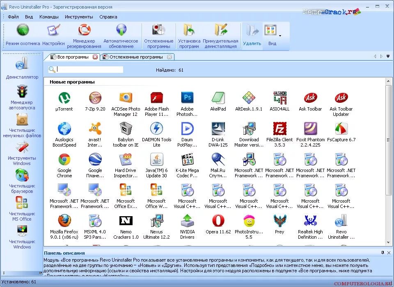Open the Инструменты menu
Screen dimensions: 394x287
tap(79, 17)
